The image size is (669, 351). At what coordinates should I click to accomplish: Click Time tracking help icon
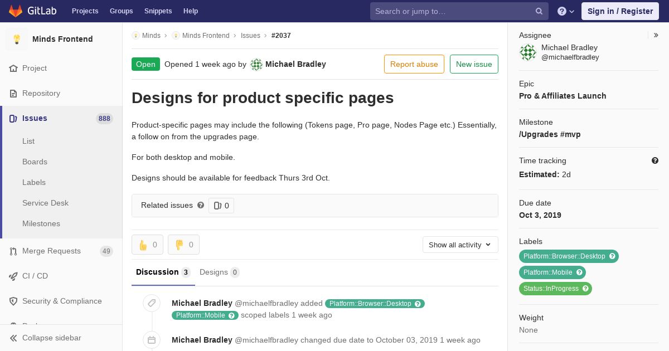[x=655, y=160]
